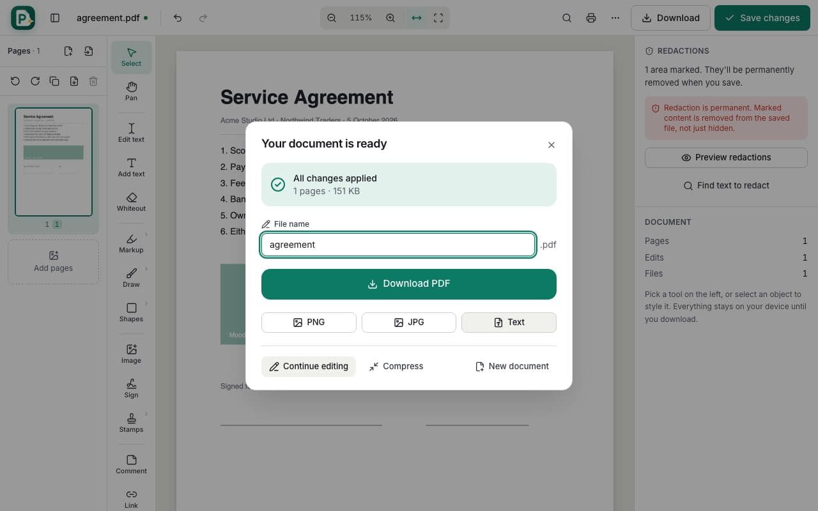Viewport: 818px width, 511px height.
Task: Close the Your document is ready dialog
Action: 552,145
